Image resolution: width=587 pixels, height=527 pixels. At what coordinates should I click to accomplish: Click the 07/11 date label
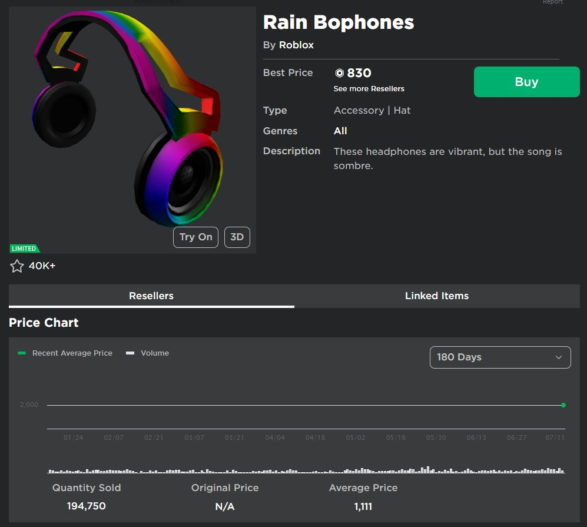(x=555, y=437)
